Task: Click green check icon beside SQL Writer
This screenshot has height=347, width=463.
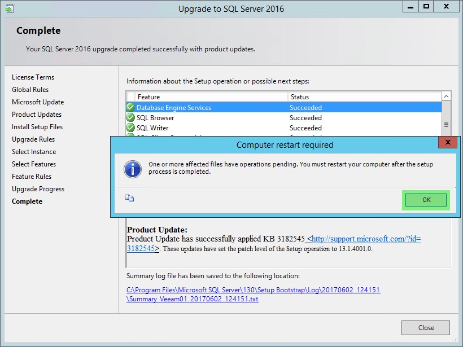Action: (x=130, y=128)
